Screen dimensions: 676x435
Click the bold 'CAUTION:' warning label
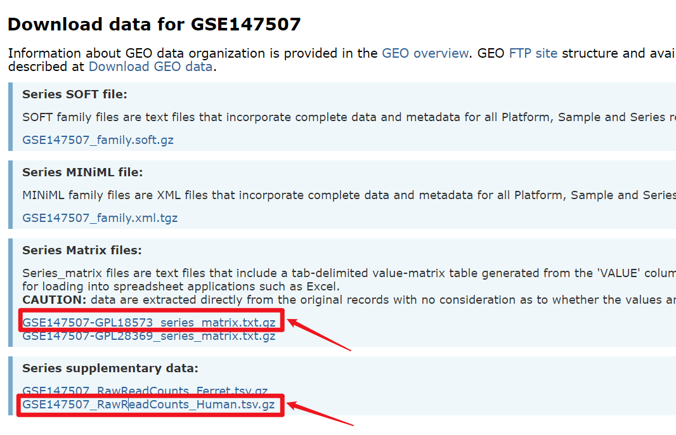53,299
